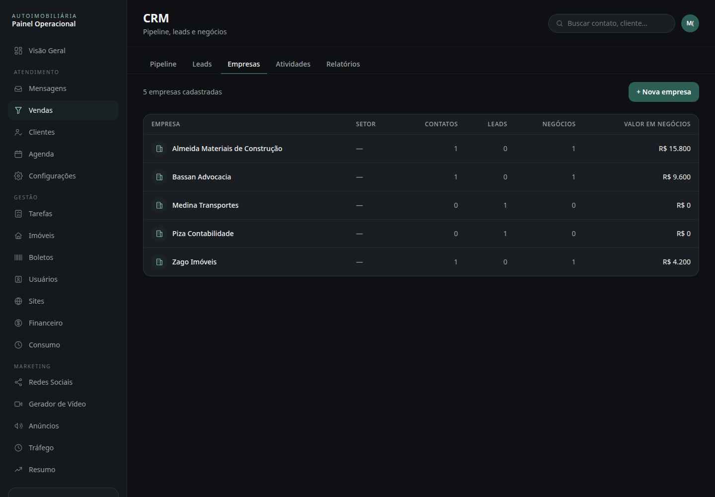Click building icon beside Almeida Materiais de Construção

[x=159, y=149]
